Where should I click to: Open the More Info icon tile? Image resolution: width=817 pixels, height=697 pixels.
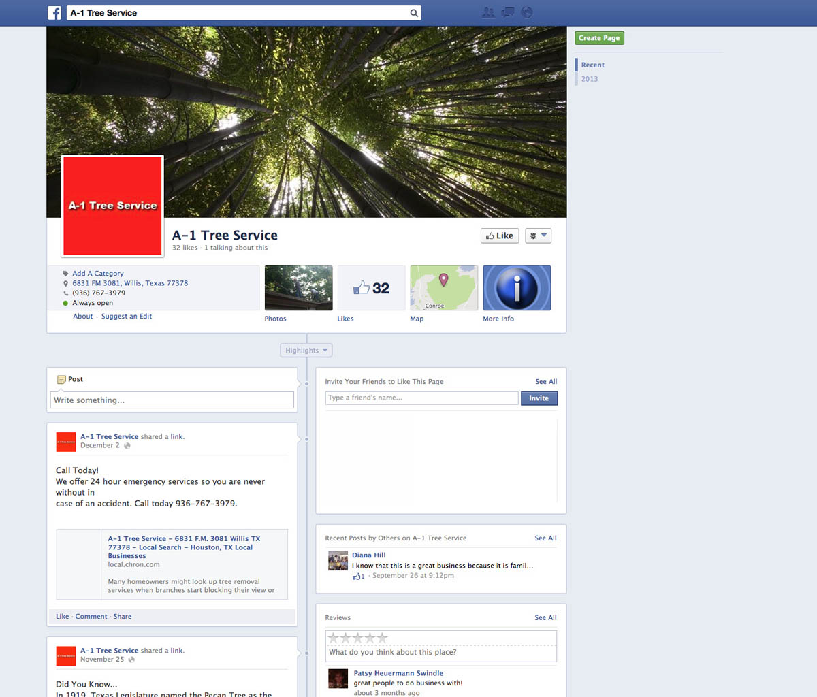tap(517, 288)
